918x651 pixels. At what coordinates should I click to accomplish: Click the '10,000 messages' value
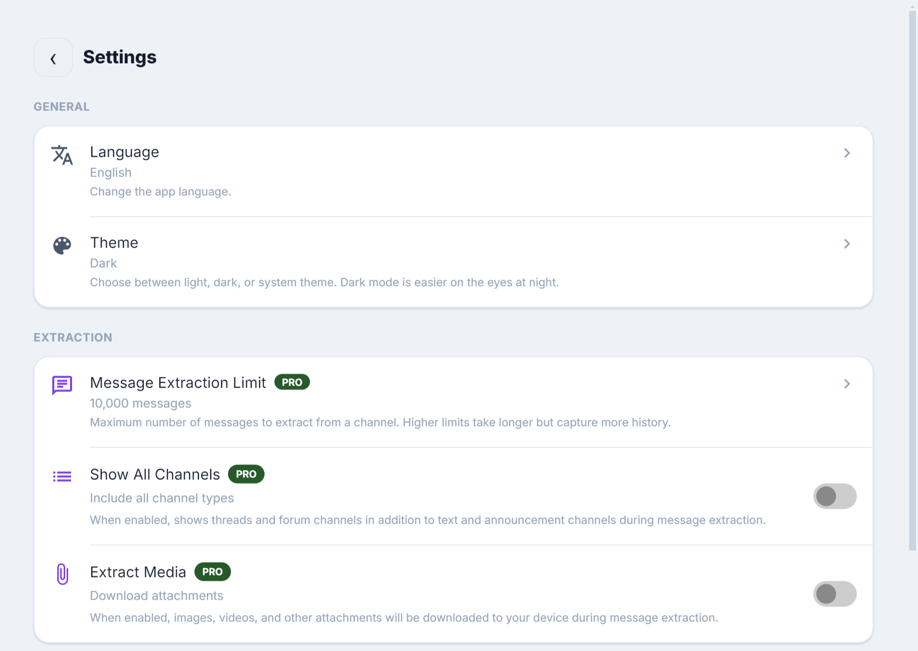(141, 403)
